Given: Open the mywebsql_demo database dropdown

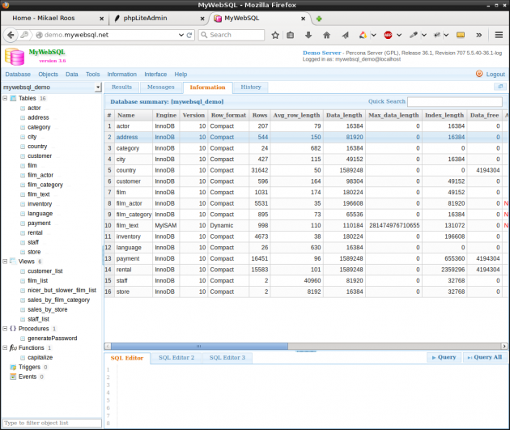Looking at the screenshot, I should (x=98, y=87).
